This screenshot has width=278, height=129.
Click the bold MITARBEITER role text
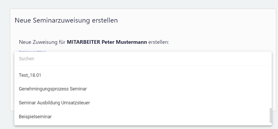coord(84,42)
